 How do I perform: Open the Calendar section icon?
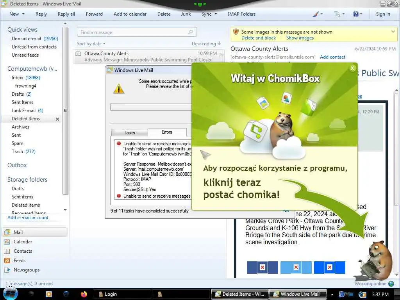click(7, 241)
